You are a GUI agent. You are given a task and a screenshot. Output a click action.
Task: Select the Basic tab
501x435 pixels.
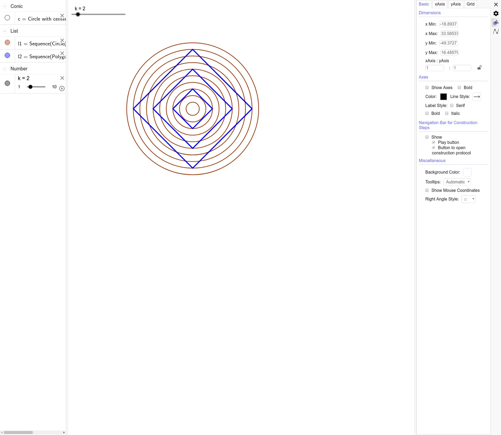pyautogui.click(x=424, y=4)
